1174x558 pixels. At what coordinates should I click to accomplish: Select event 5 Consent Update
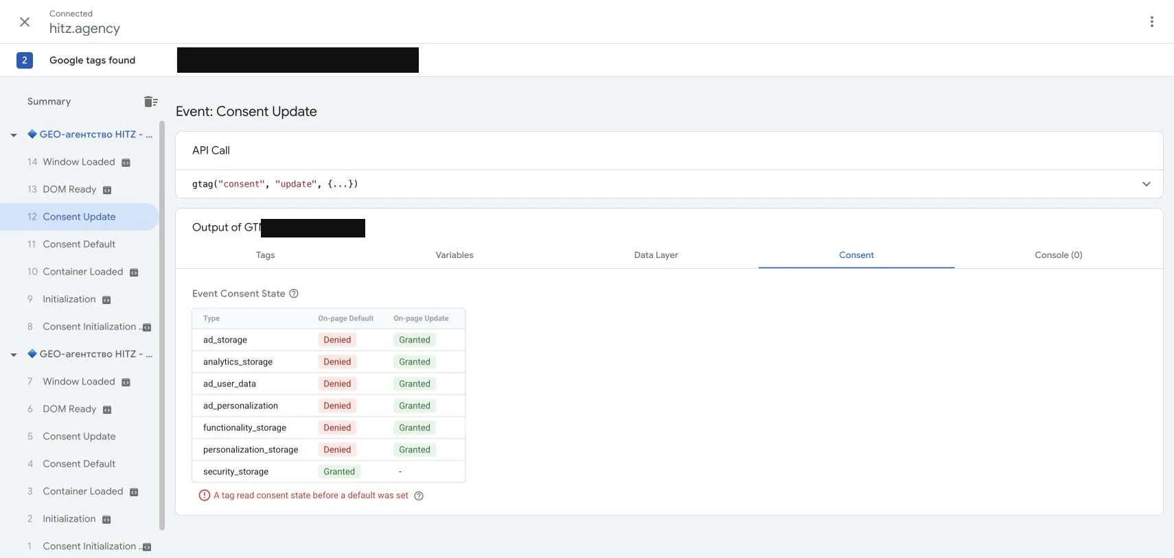pos(79,437)
